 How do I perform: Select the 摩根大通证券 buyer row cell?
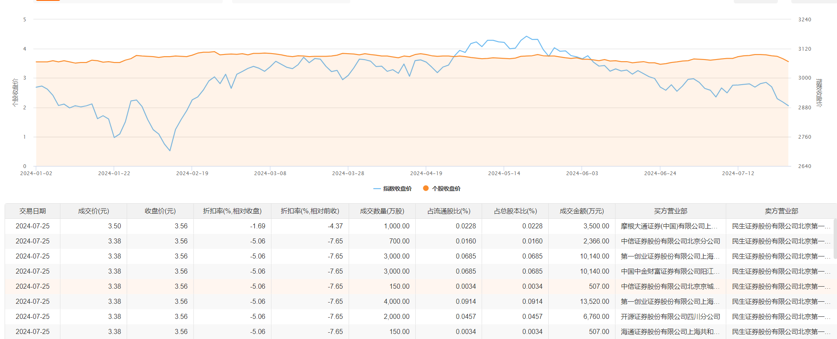pos(669,226)
